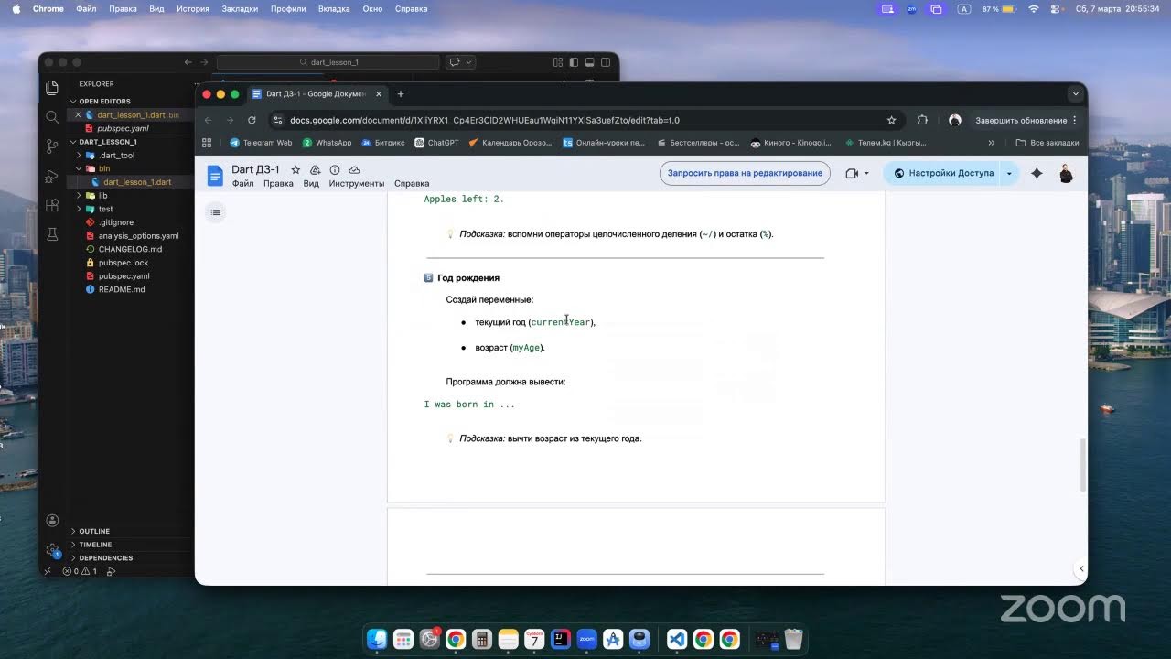This screenshot has width=1171, height=659.
Task: Close dart_lesson_1.dart in Open Editors
Action: tap(78, 115)
